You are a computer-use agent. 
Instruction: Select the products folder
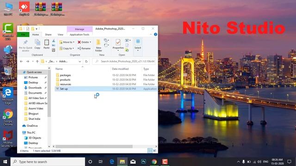(x=65, y=80)
